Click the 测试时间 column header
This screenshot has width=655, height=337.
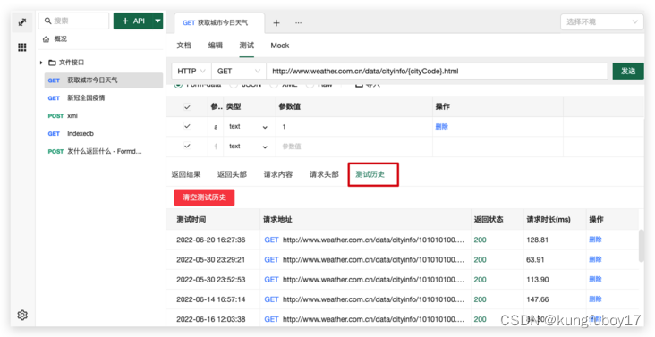click(x=191, y=219)
